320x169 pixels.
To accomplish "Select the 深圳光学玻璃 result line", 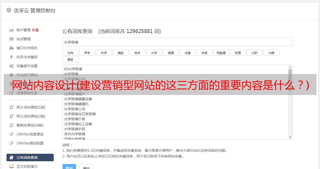I will (74, 134).
